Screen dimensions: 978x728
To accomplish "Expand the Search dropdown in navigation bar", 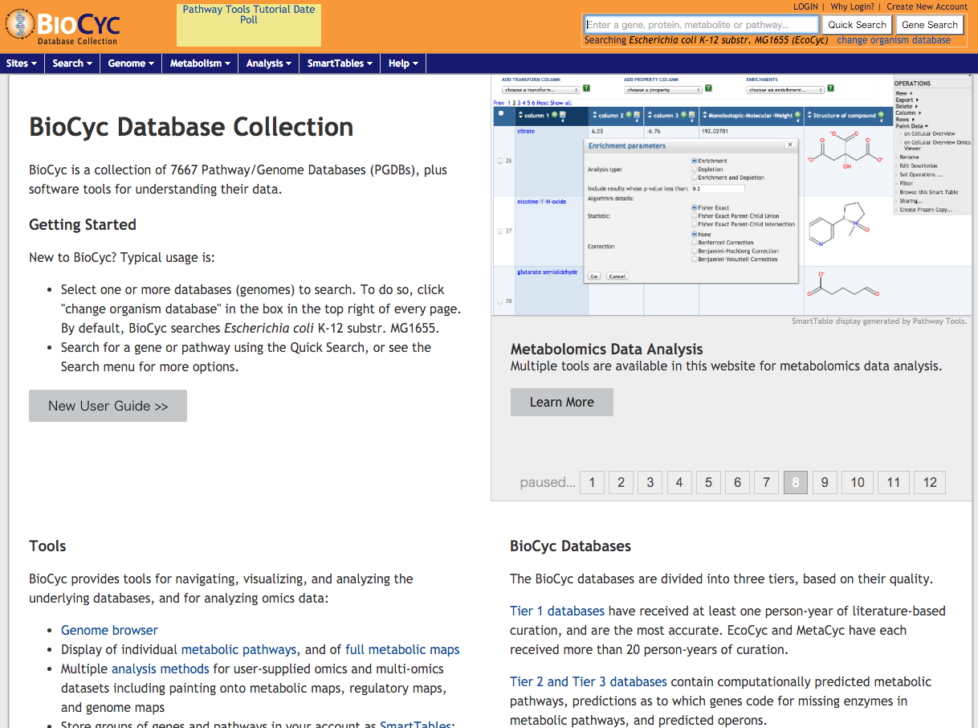I will click(x=72, y=63).
